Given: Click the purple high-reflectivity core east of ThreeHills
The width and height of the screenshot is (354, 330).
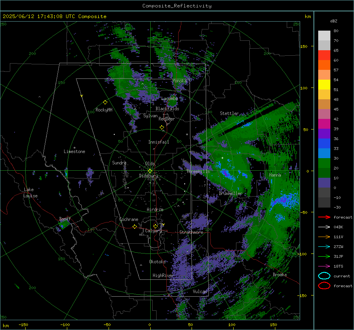Looking at the screenshot, I should pos(225,173).
